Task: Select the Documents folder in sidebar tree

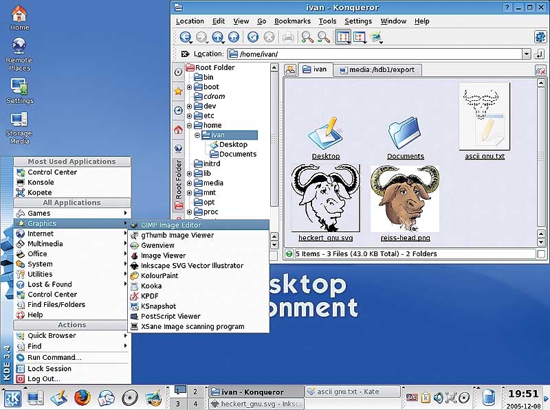Action: (x=233, y=155)
